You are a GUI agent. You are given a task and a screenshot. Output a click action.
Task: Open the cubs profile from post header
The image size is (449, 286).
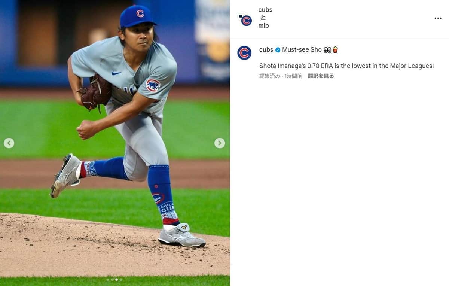265,10
